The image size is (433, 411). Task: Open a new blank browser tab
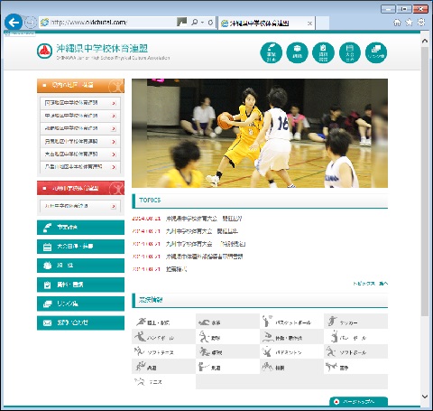[322, 23]
